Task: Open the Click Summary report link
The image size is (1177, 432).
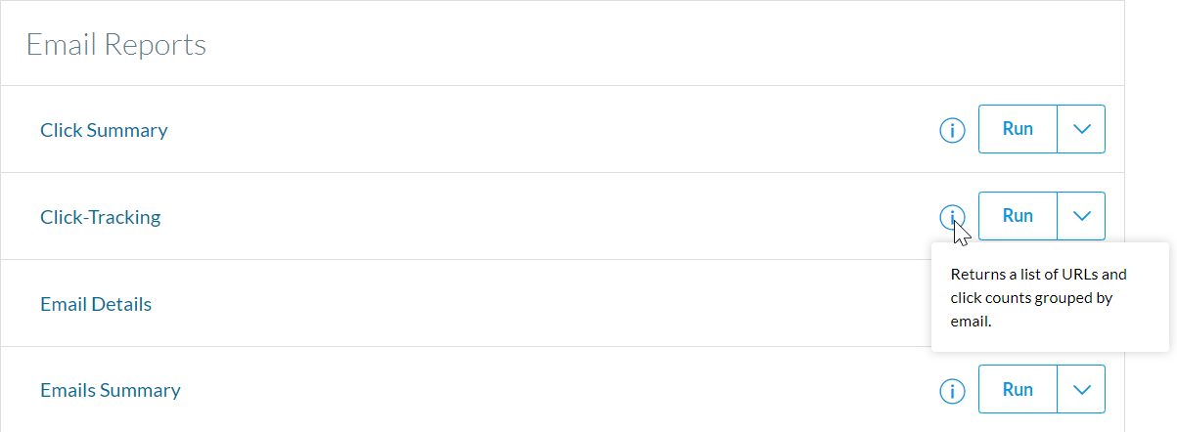Action: [104, 130]
